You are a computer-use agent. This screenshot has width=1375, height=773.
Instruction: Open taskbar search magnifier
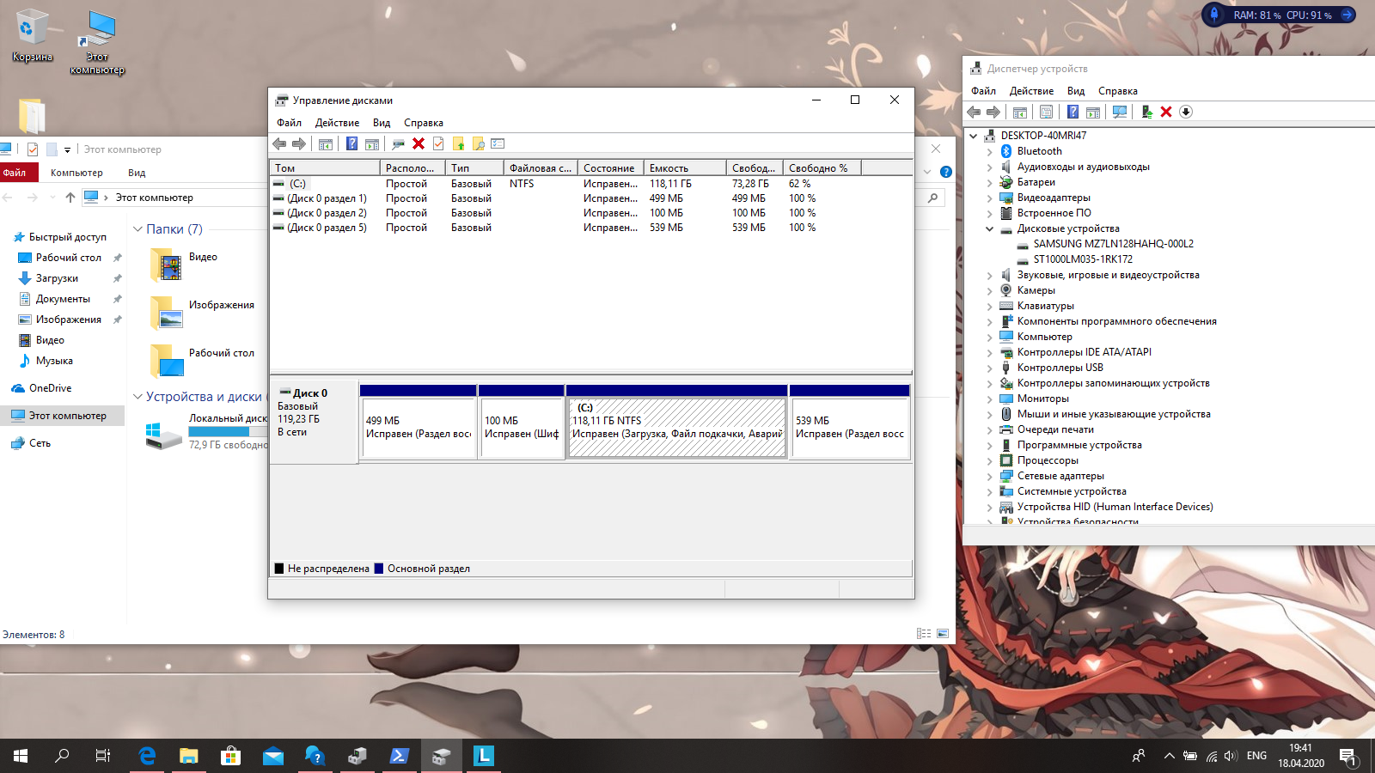point(62,756)
